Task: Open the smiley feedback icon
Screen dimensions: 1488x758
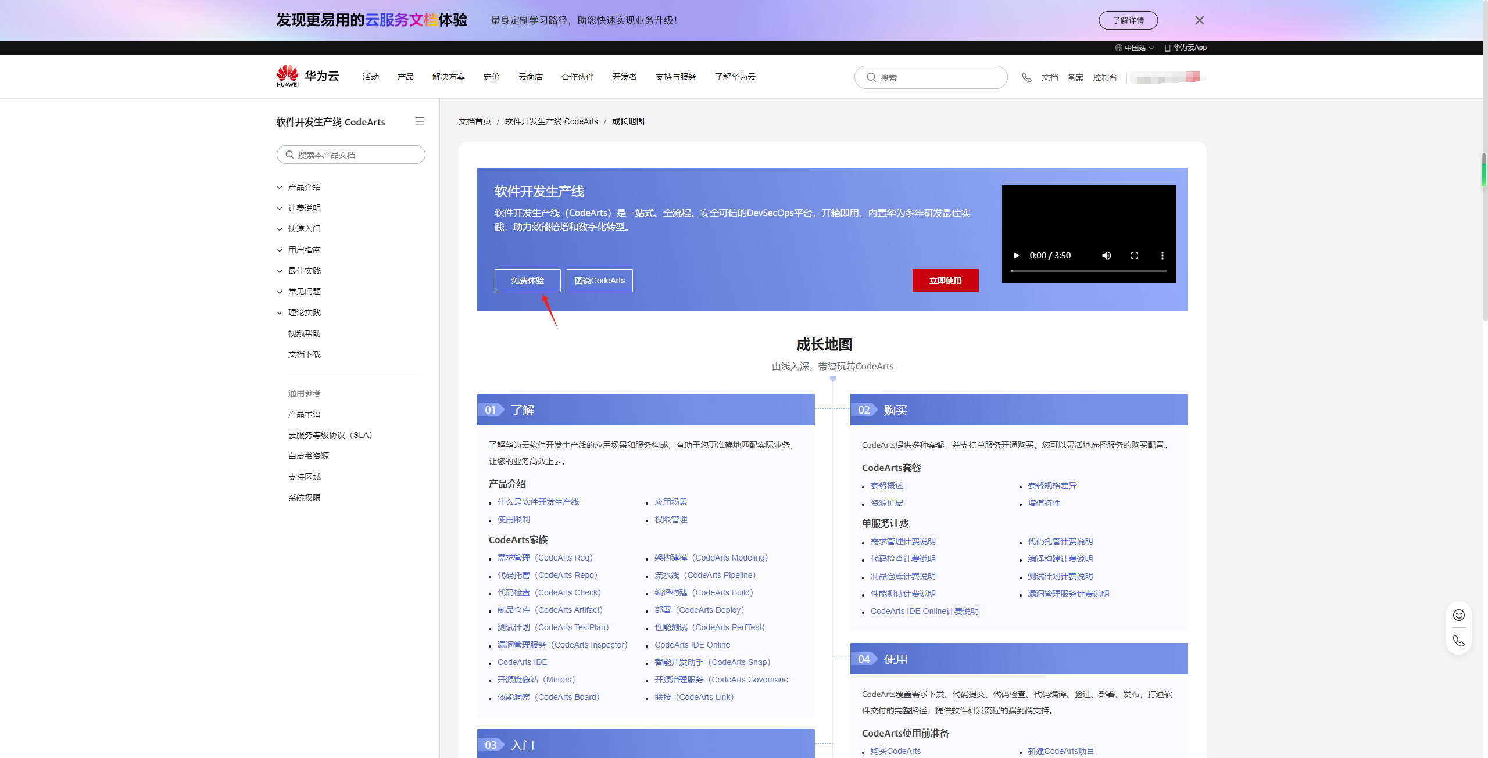Action: click(x=1458, y=615)
